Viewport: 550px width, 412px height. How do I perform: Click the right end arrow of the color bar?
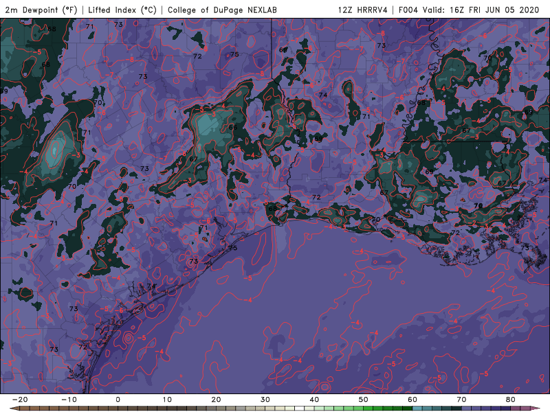click(536, 409)
